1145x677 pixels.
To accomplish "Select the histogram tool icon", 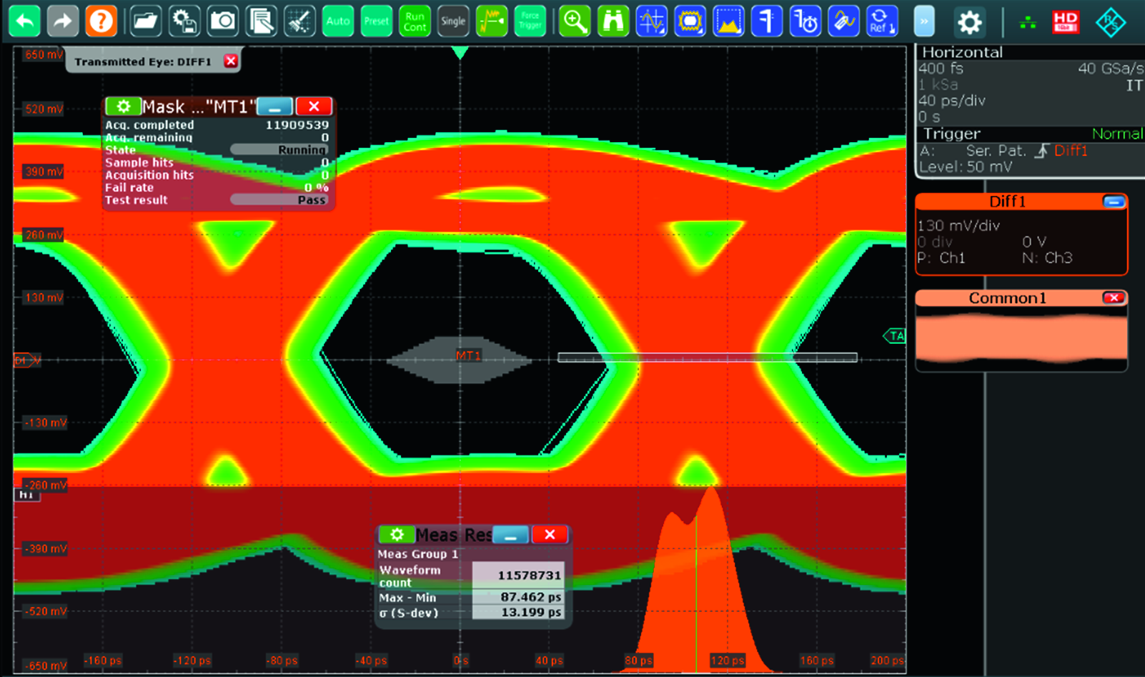I will pyautogui.click(x=728, y=21).
